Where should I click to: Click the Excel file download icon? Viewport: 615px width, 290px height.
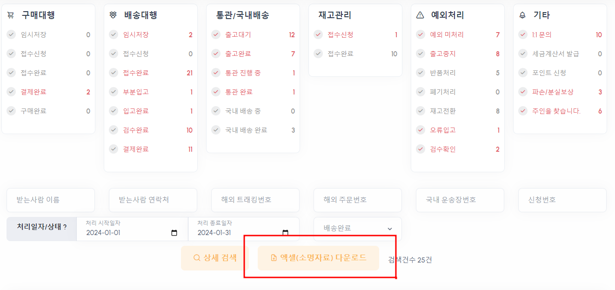coord(274,258)
